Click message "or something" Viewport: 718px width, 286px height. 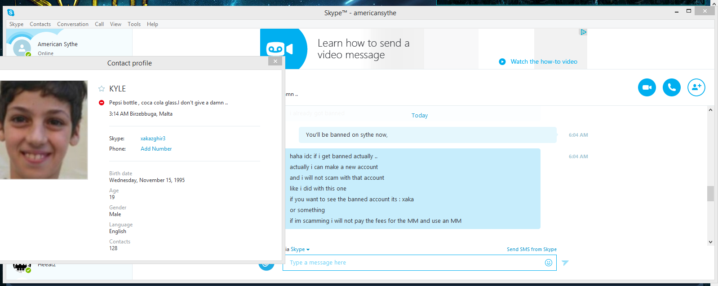click(307, 210)
